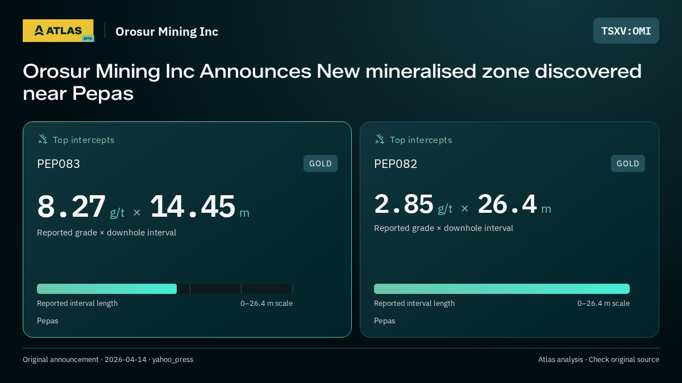Click the GOLD tag on PEP083
Viewport: 682px width, 383px height.
point(321,163)
